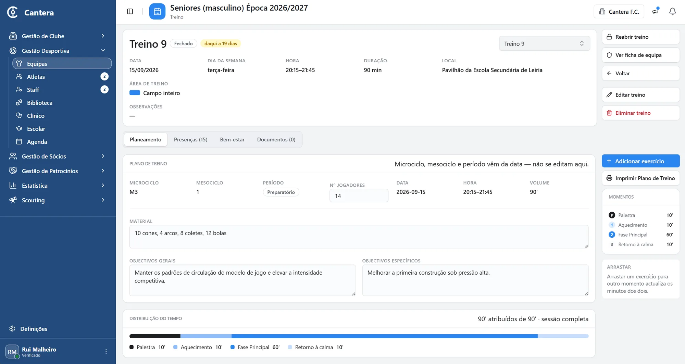Click the blue Campo inteiro colour swatch
Screen dimensions: 685x364
click(135, 93)
